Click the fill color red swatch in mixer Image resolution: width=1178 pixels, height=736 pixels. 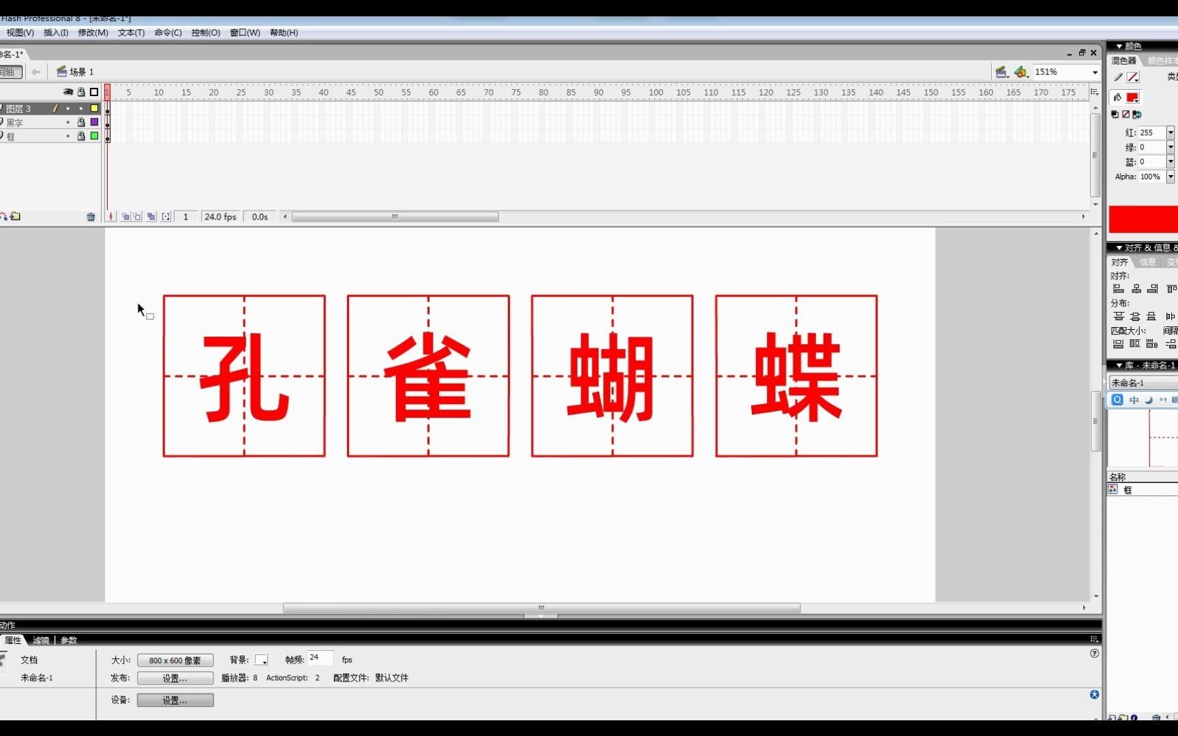click(1132, 97)
